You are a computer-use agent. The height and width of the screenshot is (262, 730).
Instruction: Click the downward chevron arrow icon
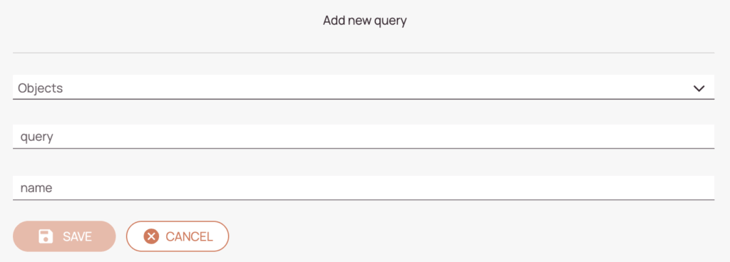699,88
